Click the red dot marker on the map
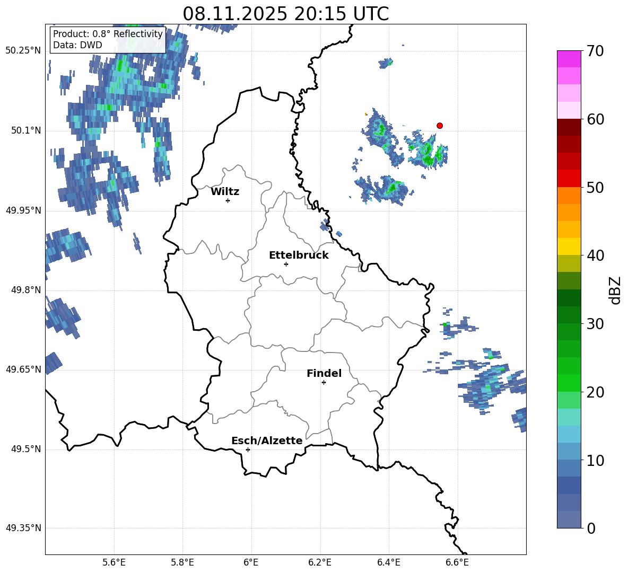Screen dimensions: 628x573 point(439,126)
